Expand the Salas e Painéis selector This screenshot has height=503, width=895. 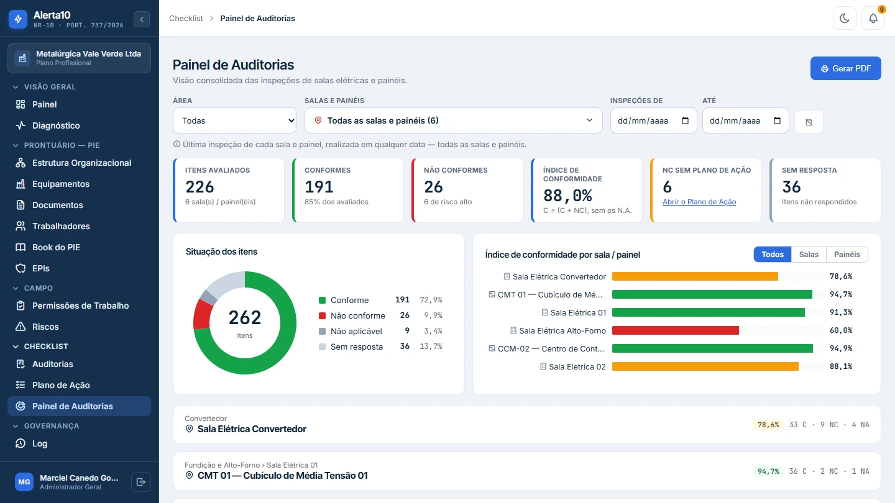tap(454, 120)
